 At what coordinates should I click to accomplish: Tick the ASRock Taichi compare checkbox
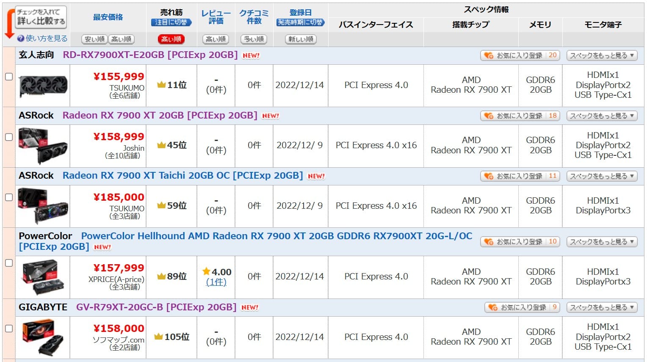click(x=8, y=197)
